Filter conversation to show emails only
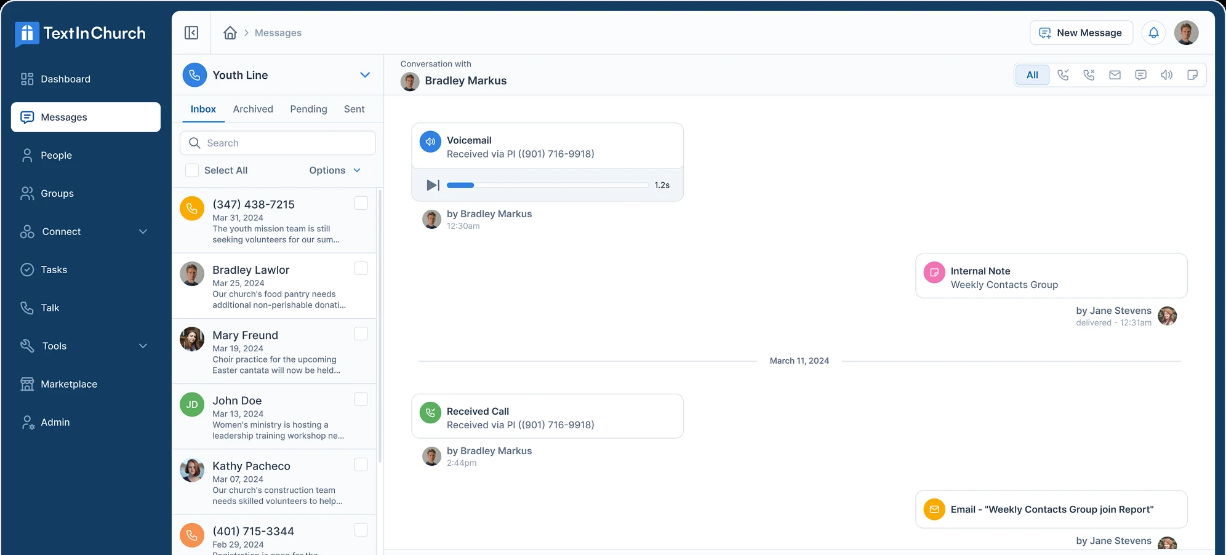 tap(1115, 74)
